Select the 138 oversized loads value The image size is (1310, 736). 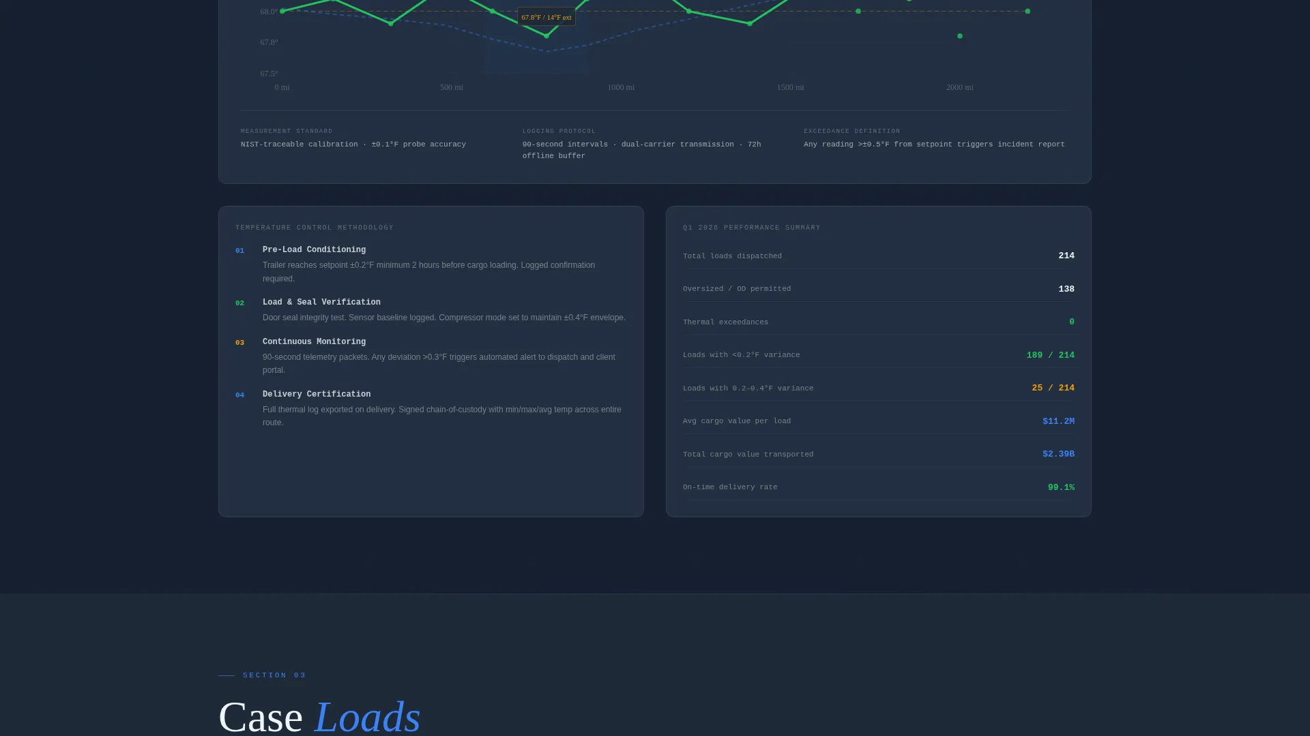1066,289
